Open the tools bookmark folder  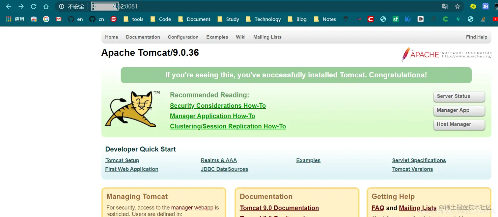[133, 19]
